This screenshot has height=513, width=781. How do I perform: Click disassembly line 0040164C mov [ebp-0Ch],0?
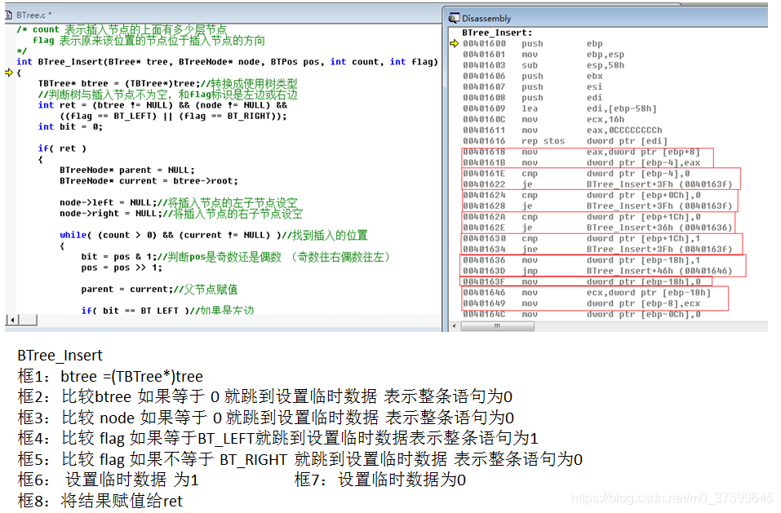[x=582, y=315]
